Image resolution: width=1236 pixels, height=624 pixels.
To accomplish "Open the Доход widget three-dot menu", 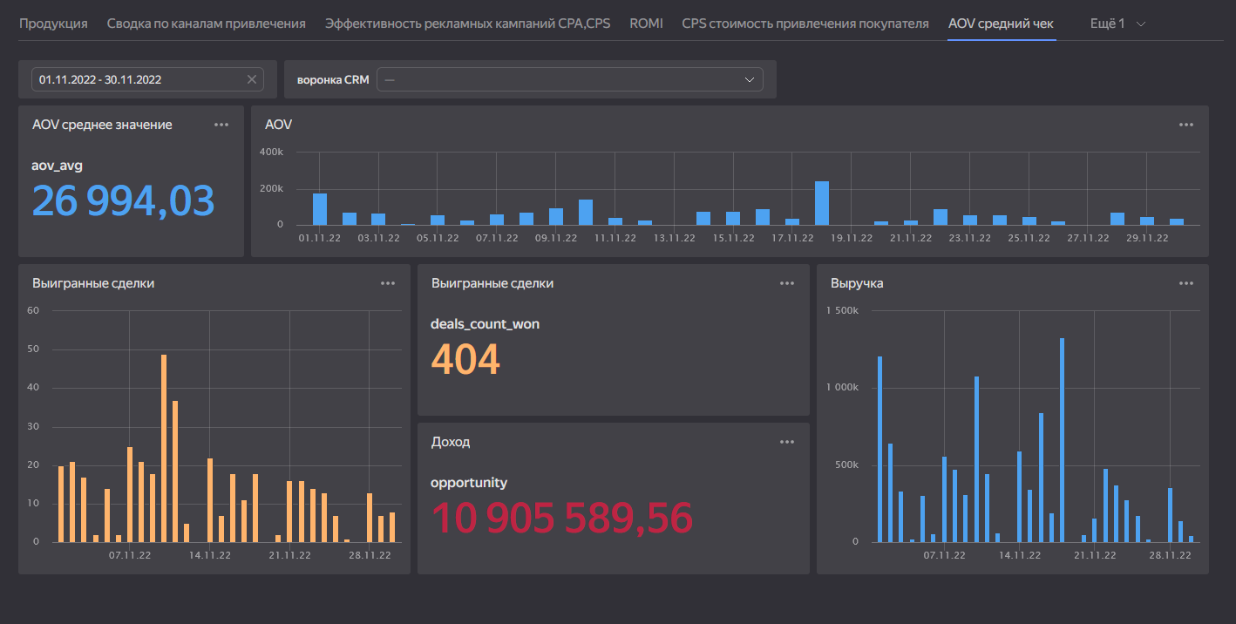I will tap(787, 442).
